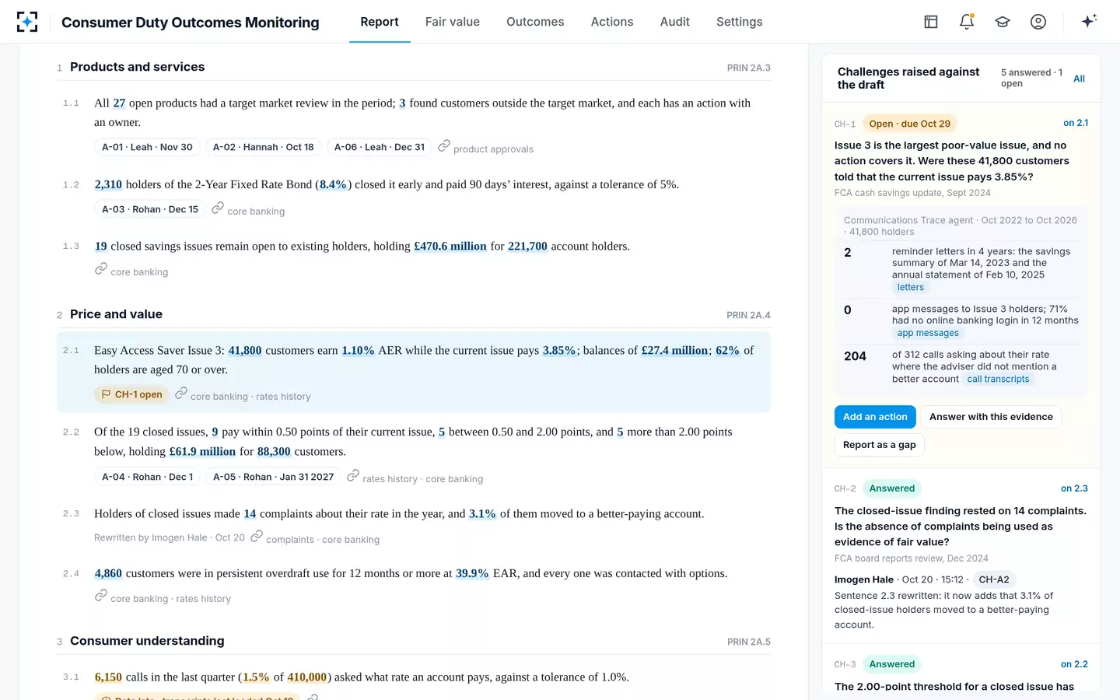This screenshot has height=700, width=1120.
Task: Go to the Actions tab
Action: pyautogui.click(x=612, y=22)
